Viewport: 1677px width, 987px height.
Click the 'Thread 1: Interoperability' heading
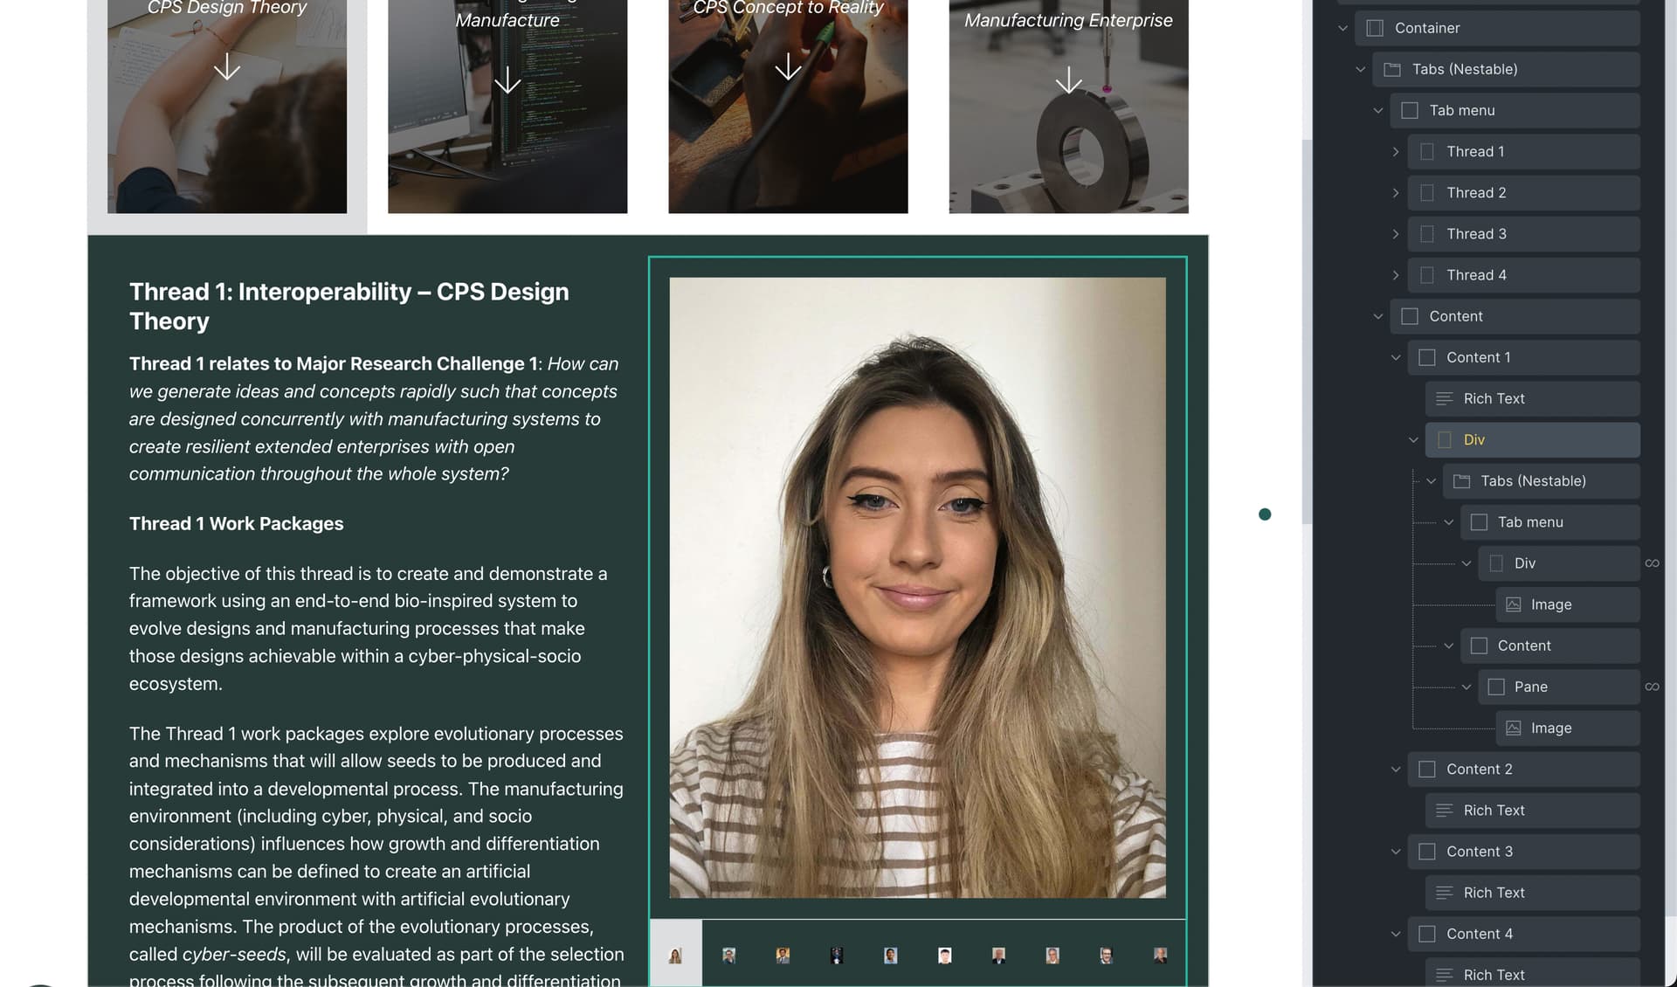[349, 306]
